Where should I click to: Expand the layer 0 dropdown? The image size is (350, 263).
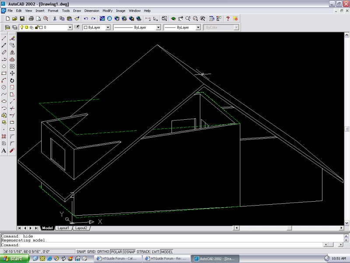[70, 27]
